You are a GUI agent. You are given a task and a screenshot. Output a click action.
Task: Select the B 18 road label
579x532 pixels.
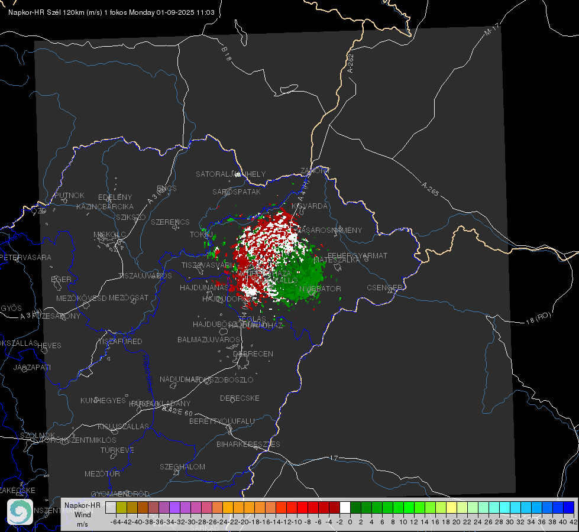pos(227,54)
